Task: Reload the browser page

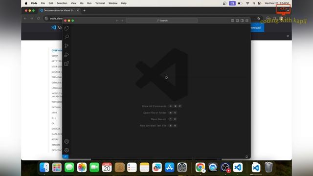Action: (38, 19)
